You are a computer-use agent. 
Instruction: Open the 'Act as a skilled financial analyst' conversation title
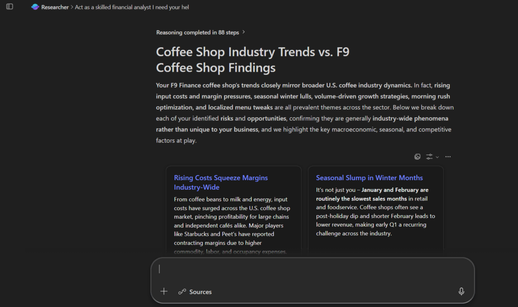click(x=132, y=7)
